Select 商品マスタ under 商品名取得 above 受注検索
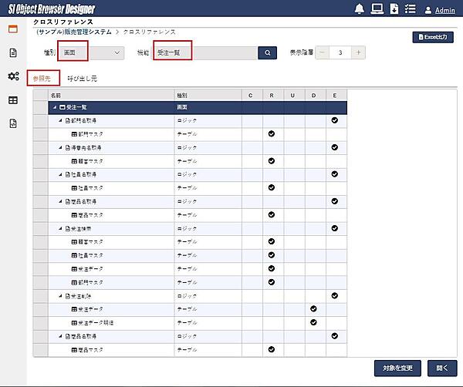 90,215
